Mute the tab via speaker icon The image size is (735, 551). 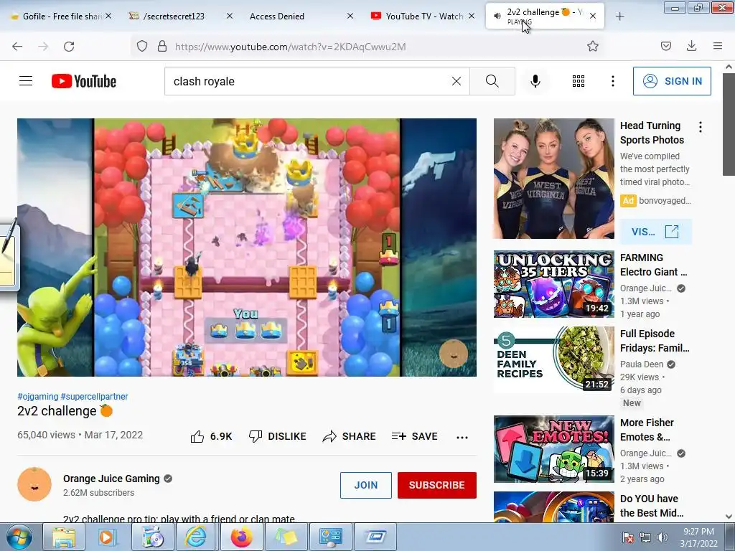[497, 16]
